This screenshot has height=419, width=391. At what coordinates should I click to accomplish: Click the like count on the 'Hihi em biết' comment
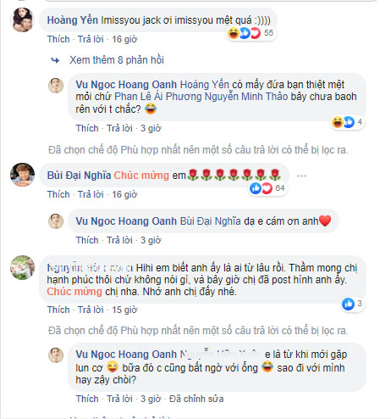(353, 304)
